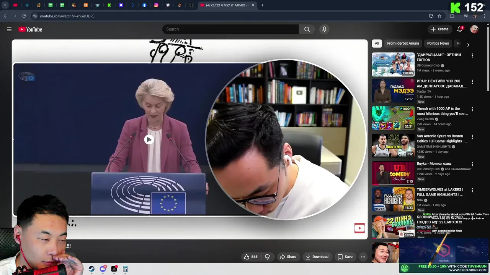The image size is (490, 275).
Task: Open TIMBERWOLVES at LAKERS video title
Action: 440,192
